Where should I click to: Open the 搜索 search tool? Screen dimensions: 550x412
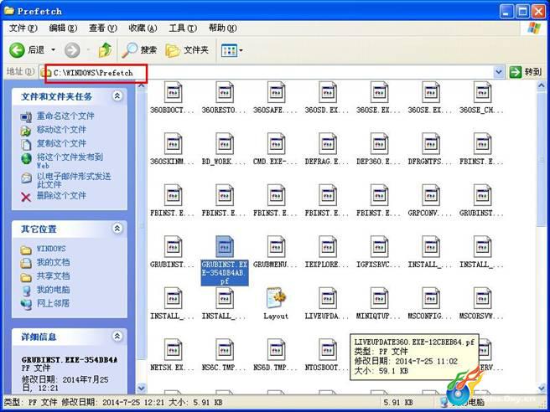tap(139, 50)
